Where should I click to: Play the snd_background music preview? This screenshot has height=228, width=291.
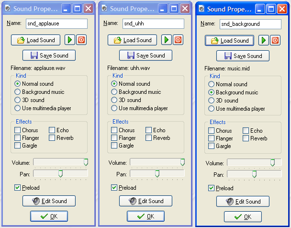coord(263,41)
